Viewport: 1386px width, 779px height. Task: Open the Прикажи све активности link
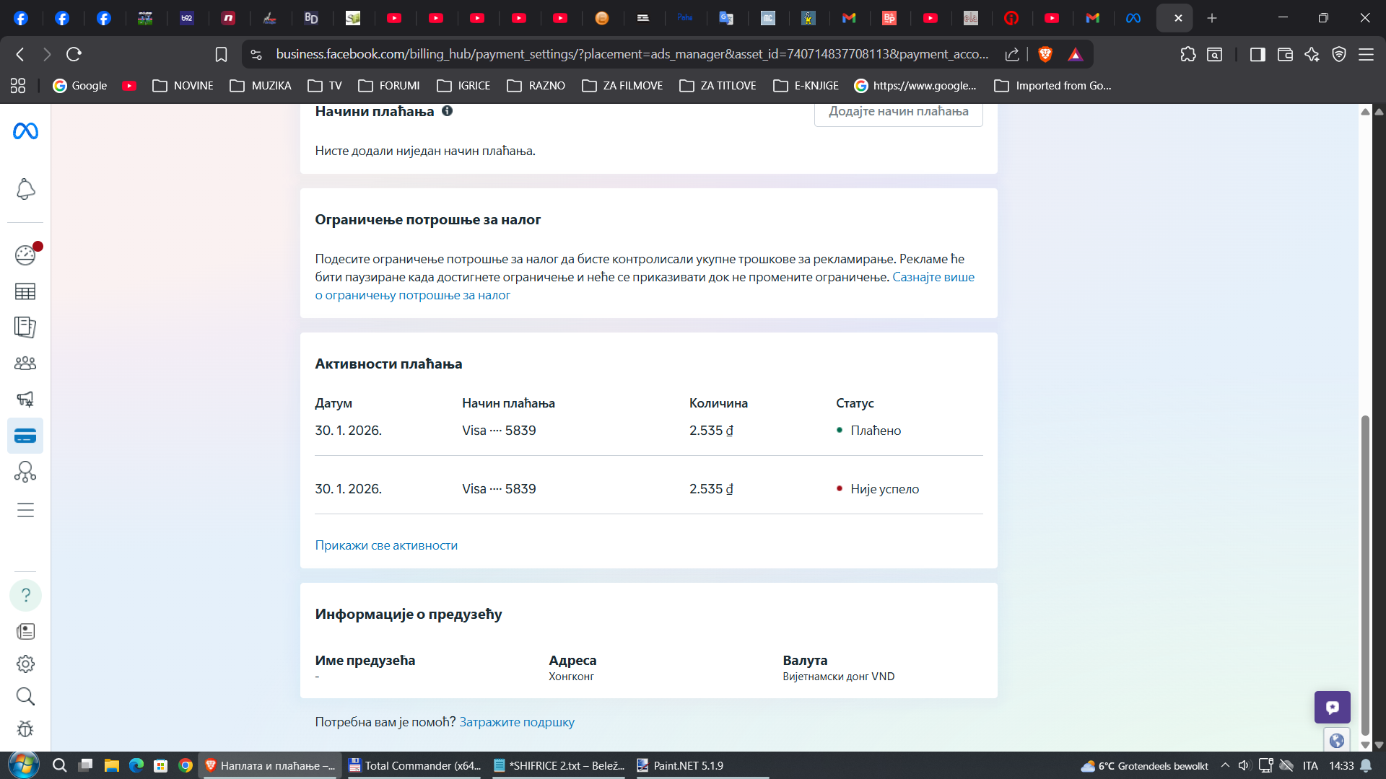pos(386,545)
